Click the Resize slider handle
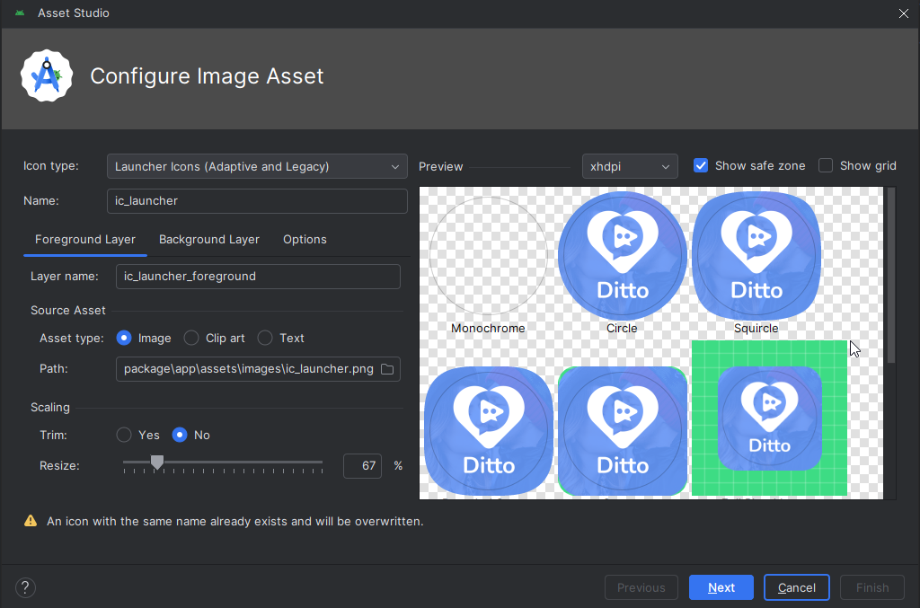Image resolution: width=920 pixels, height=608 pixels. [157, 463]
